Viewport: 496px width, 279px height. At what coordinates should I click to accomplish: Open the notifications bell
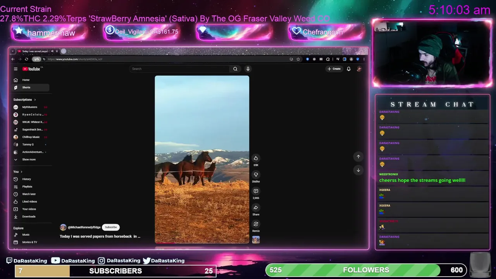click(x=349, y=69)
